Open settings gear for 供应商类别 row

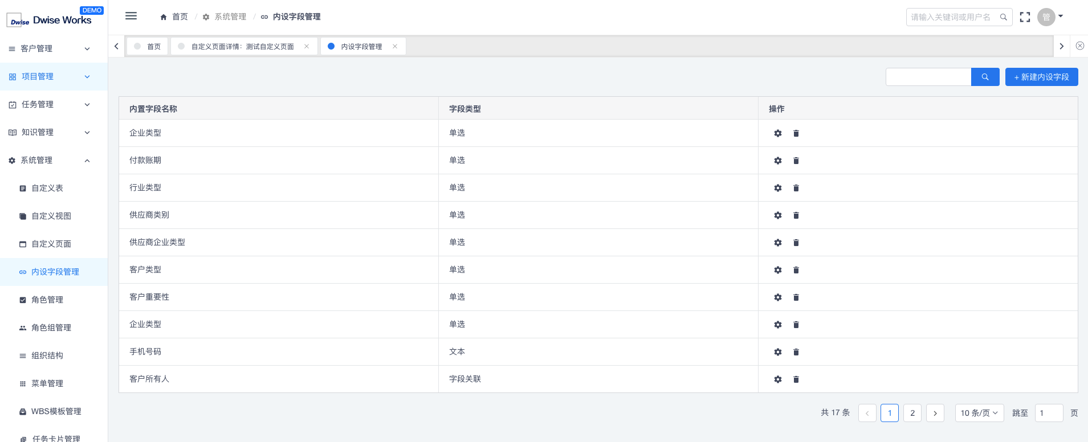778,215
